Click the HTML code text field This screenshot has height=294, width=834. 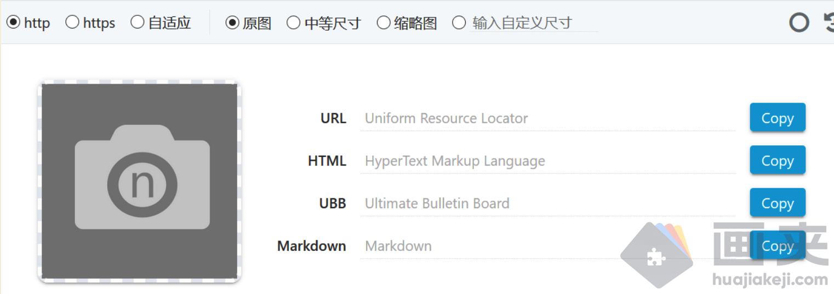click(x=547, y=161)
